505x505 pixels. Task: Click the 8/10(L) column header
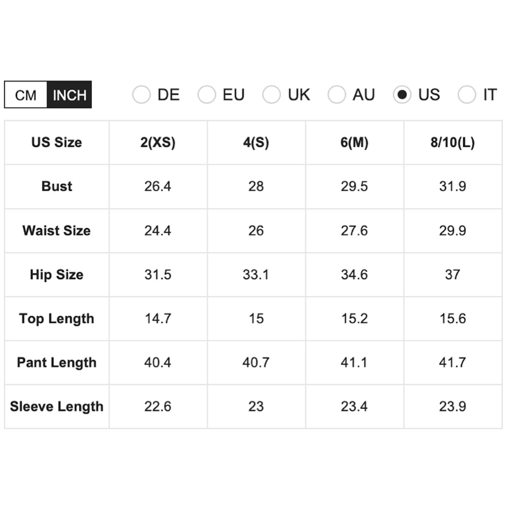click(x=452, y=142)
